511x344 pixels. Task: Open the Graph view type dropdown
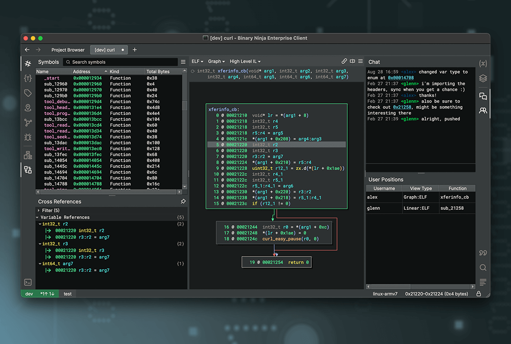(x=216, y=61)
